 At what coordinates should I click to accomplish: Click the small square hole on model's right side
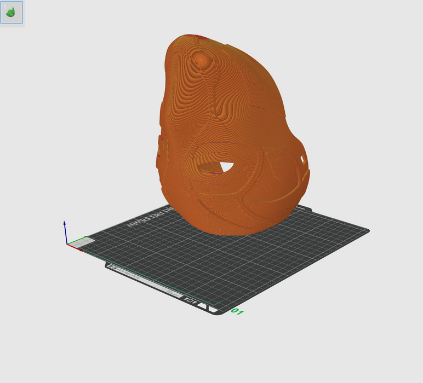302,159
